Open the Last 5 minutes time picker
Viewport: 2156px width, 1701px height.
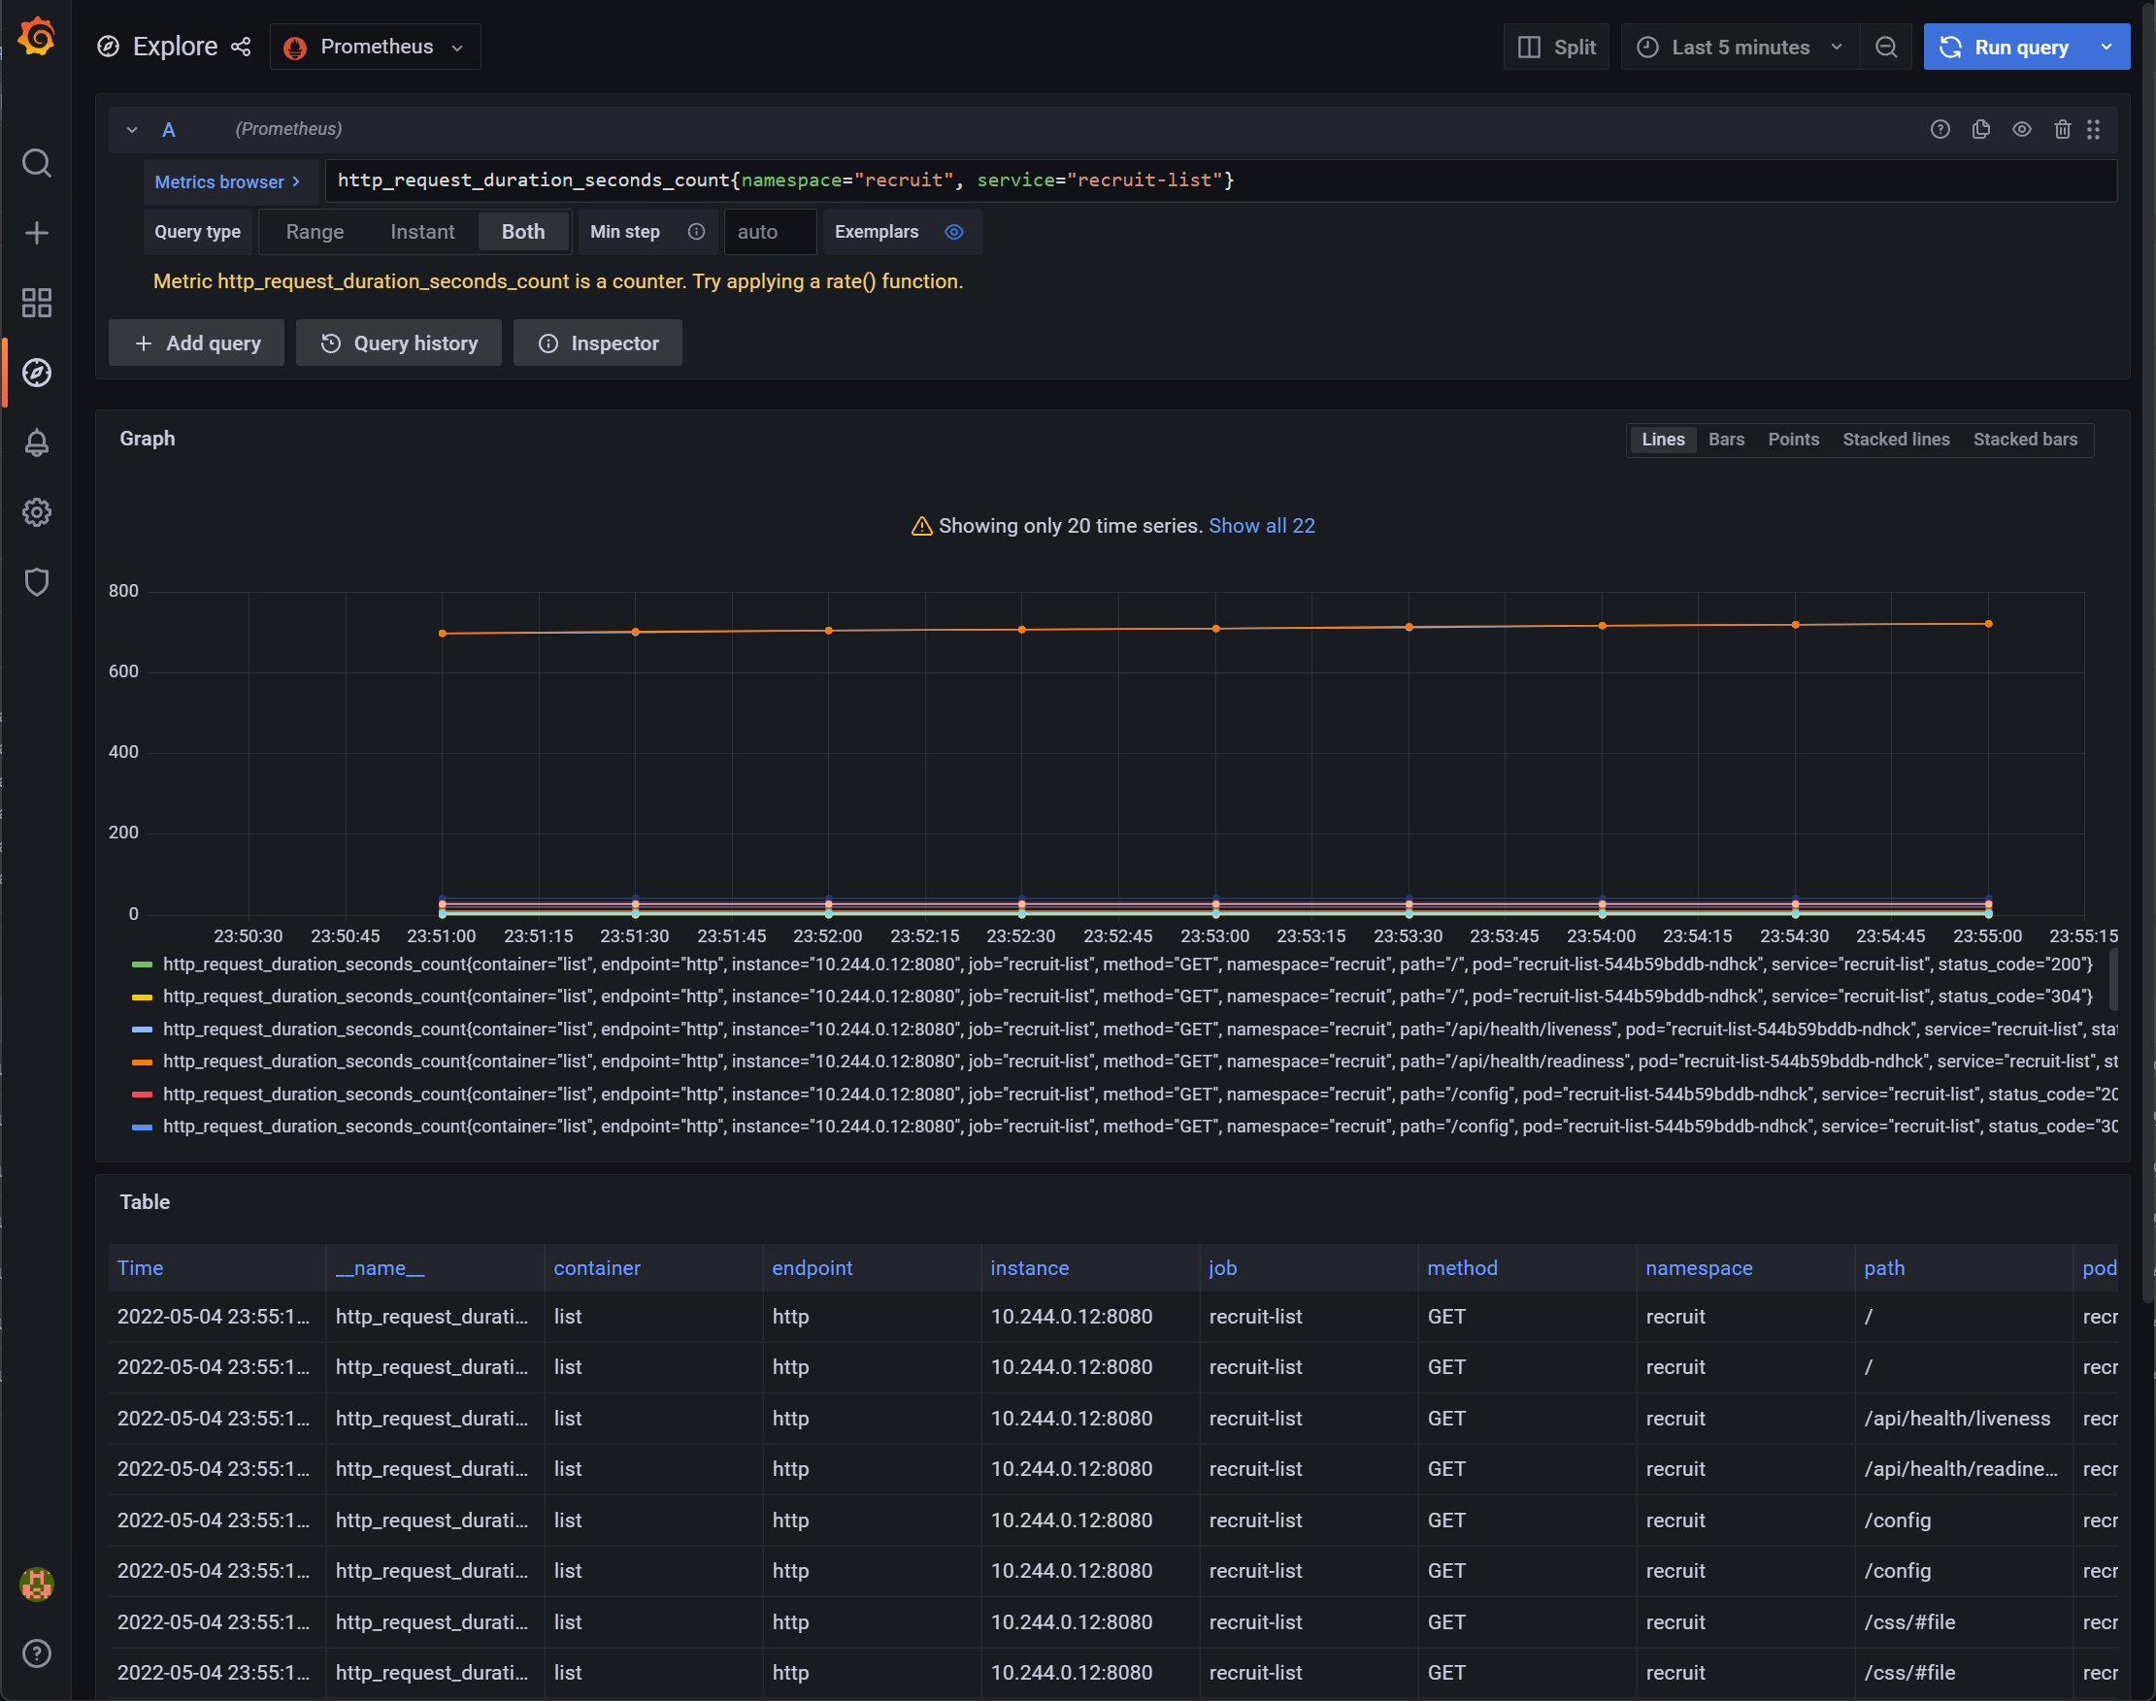tap(1741, 47)
